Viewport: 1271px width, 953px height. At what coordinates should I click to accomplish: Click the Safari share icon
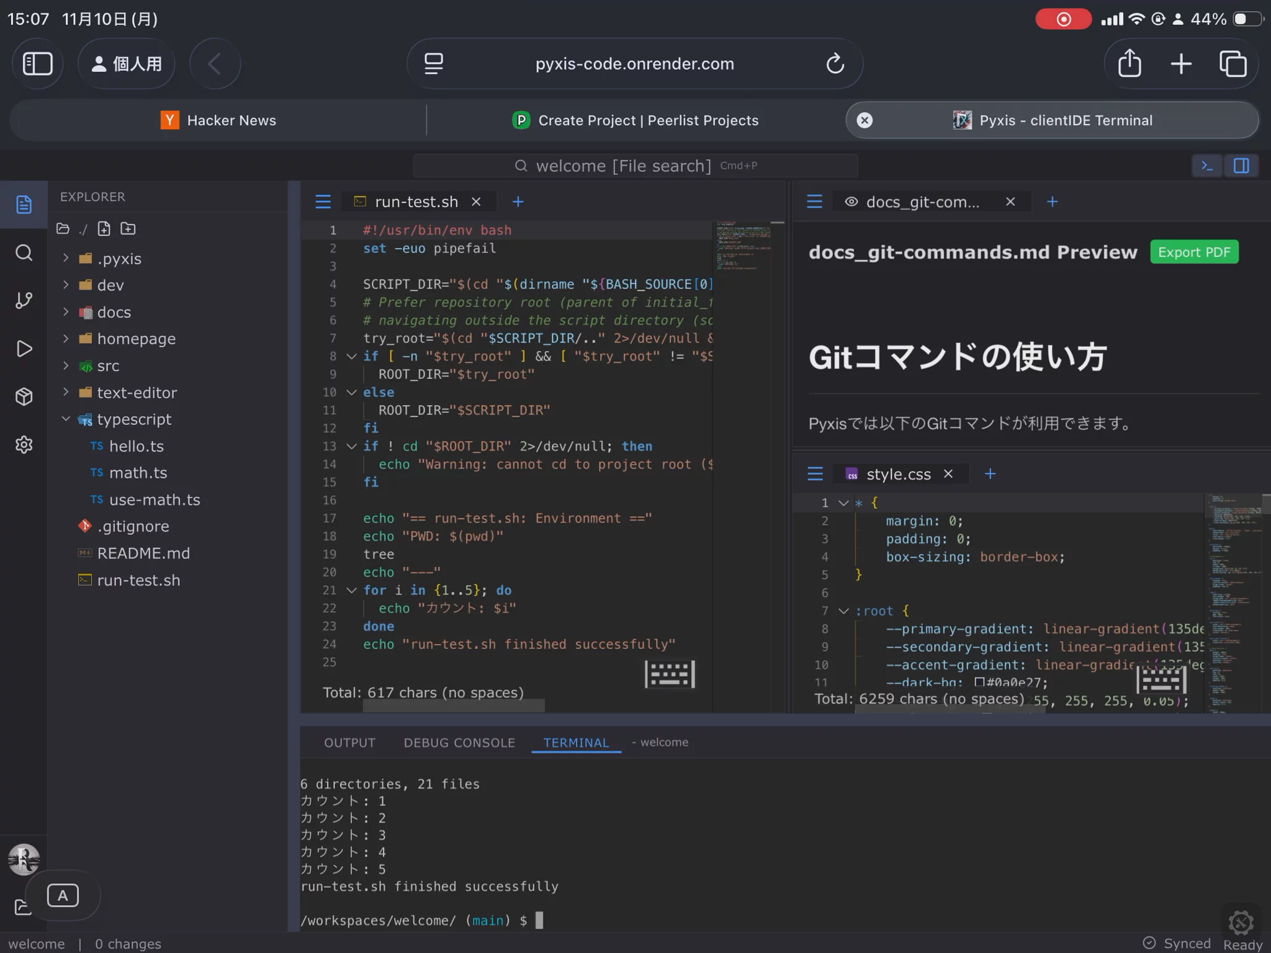click(1130, 63)
